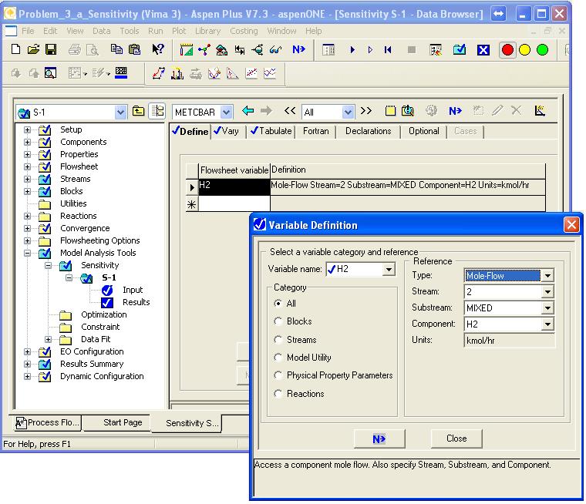
Task: Open the All filter dropdown
Action: (x=348, y=112)
